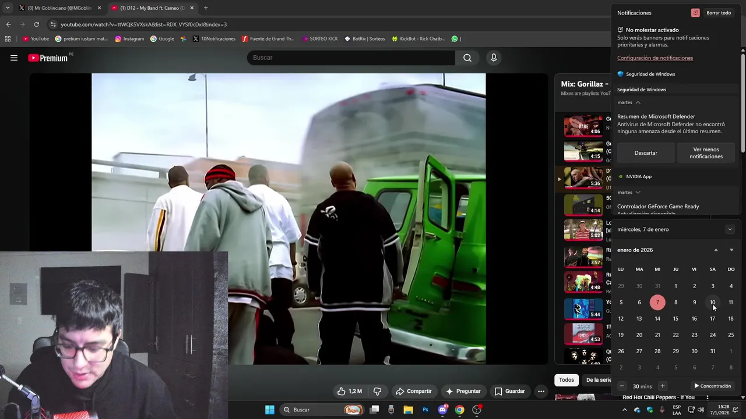Click the microphone tray icon
This screenshot has width=746, height=419.
point(662,410)
